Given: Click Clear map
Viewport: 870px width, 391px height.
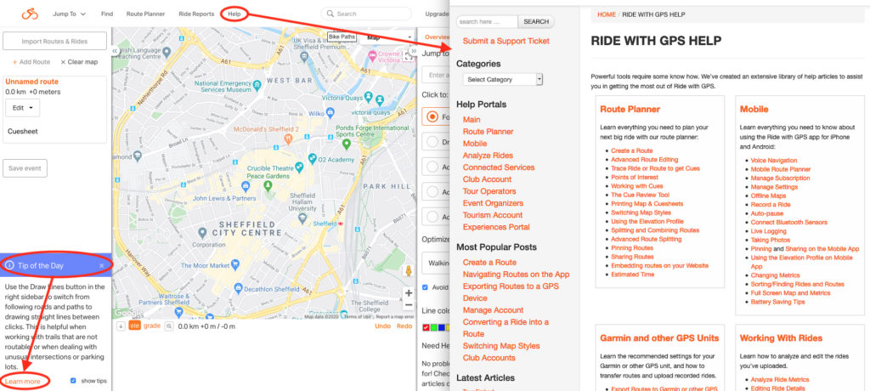Looking at the screenshot, I should coord(79,62).
